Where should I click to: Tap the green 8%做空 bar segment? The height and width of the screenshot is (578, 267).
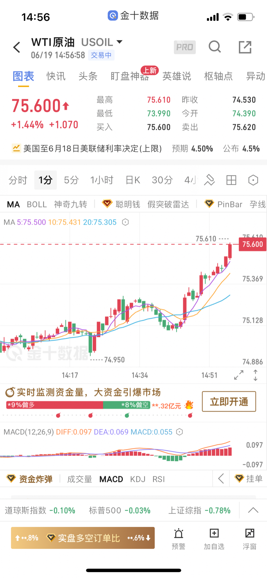click(x=127, y=405)
